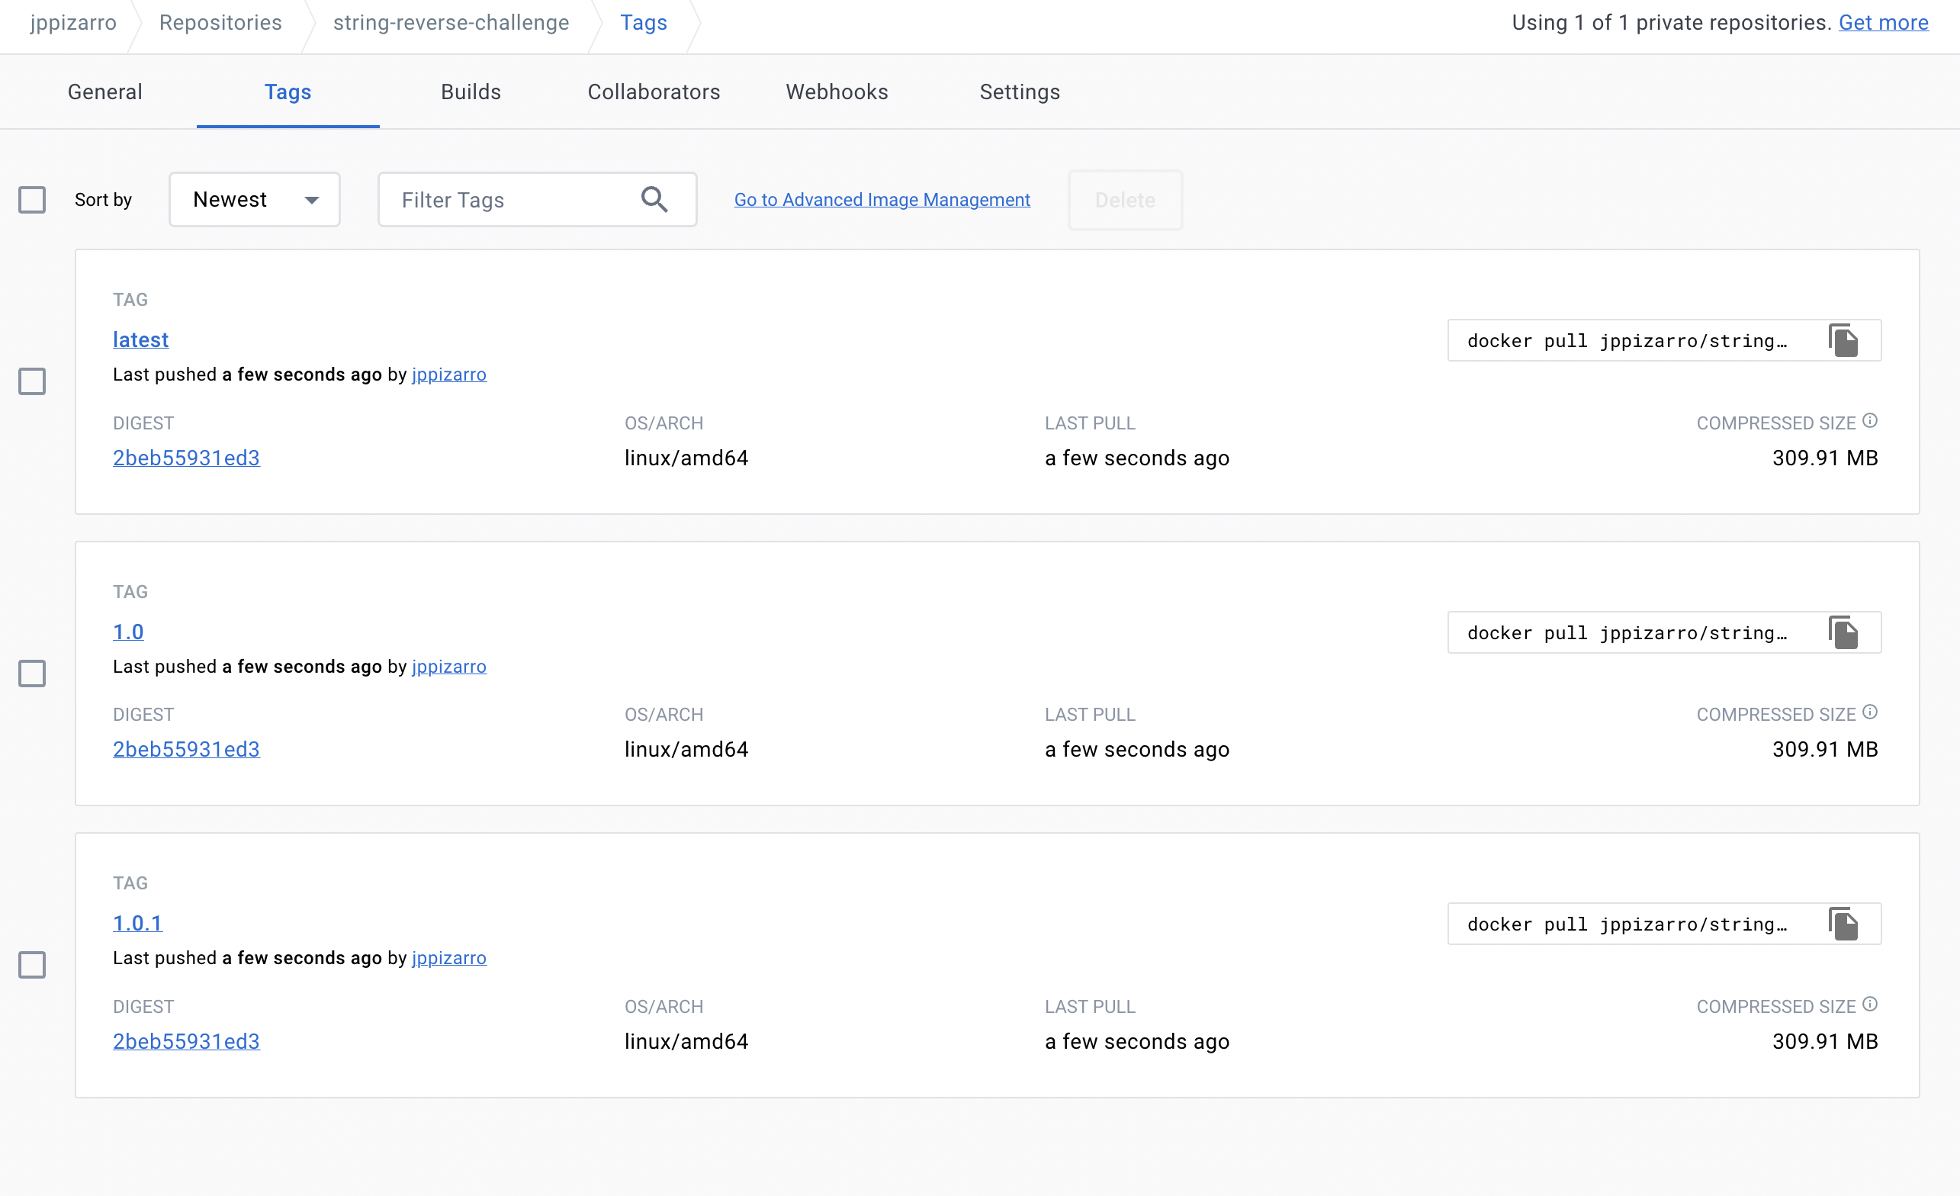Toggle the select-all tags checkbox
Viewport: 1960px width, 1196px height.
pos(32,200)
